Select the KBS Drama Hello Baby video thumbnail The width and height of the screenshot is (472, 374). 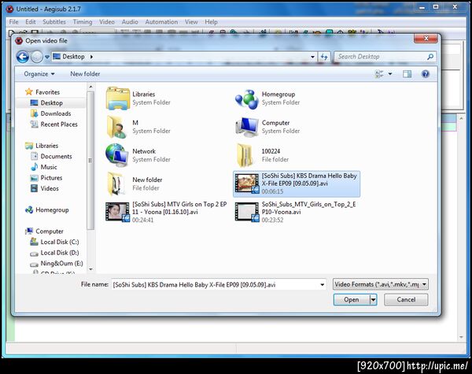point(247,183)
